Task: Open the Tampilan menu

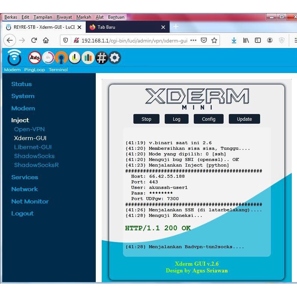Action: point(43,17)
